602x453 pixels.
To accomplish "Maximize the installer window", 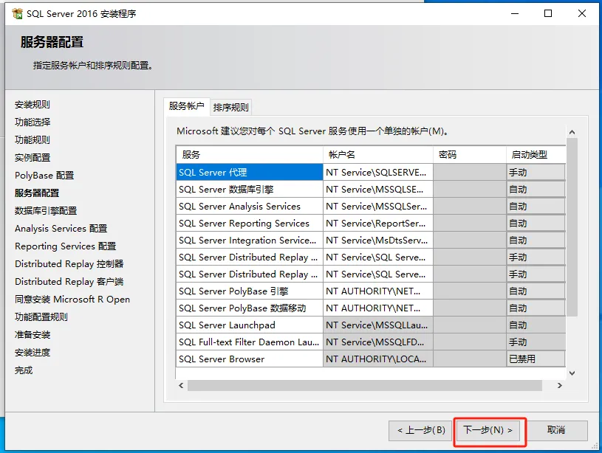I will (x=548, y=13).
